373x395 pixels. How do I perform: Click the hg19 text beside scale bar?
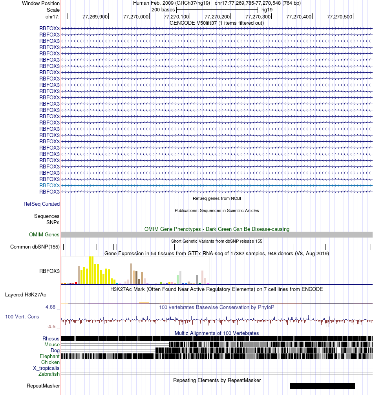click(267, 10)
